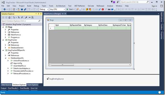
Task: Select Program.cs in Solution Explorer
Action: click(x=15, y=37)
